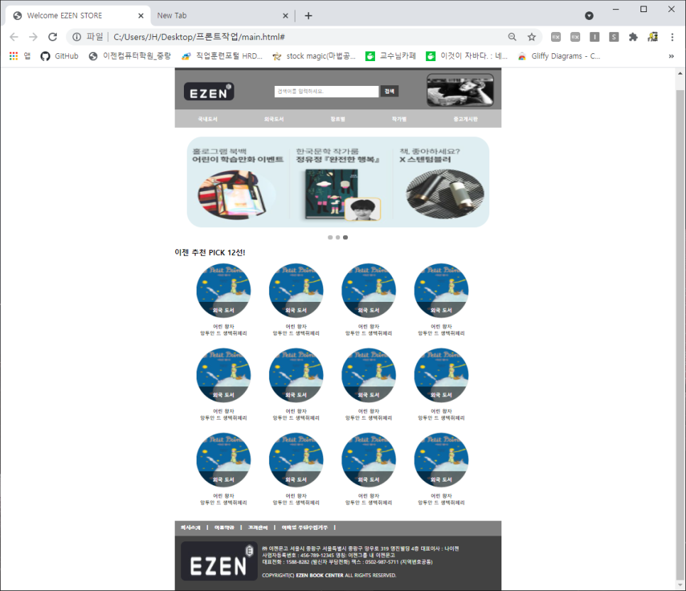Reload the page with the refresh icon

[53, 37]
